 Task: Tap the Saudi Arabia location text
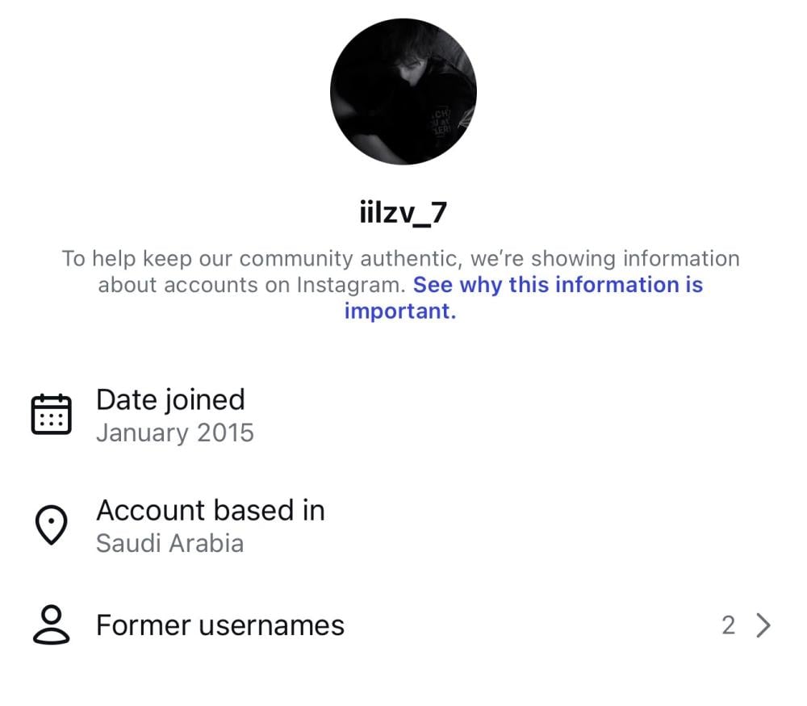pos(169,543)
